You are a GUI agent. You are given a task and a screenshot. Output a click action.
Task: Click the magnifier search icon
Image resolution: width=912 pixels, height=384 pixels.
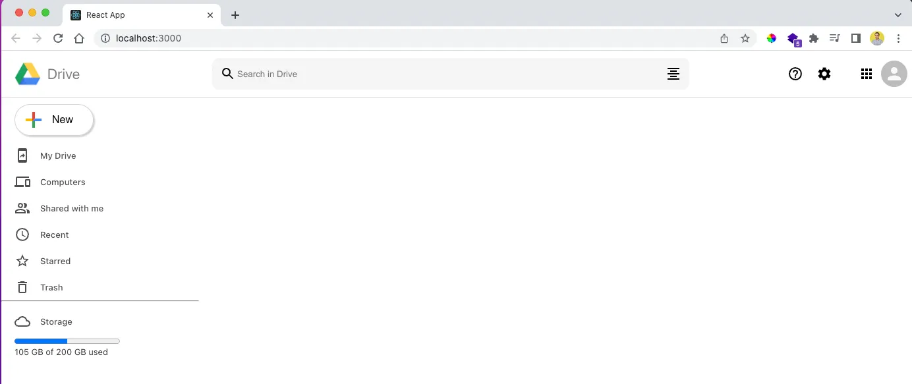[x=227, y=73]
